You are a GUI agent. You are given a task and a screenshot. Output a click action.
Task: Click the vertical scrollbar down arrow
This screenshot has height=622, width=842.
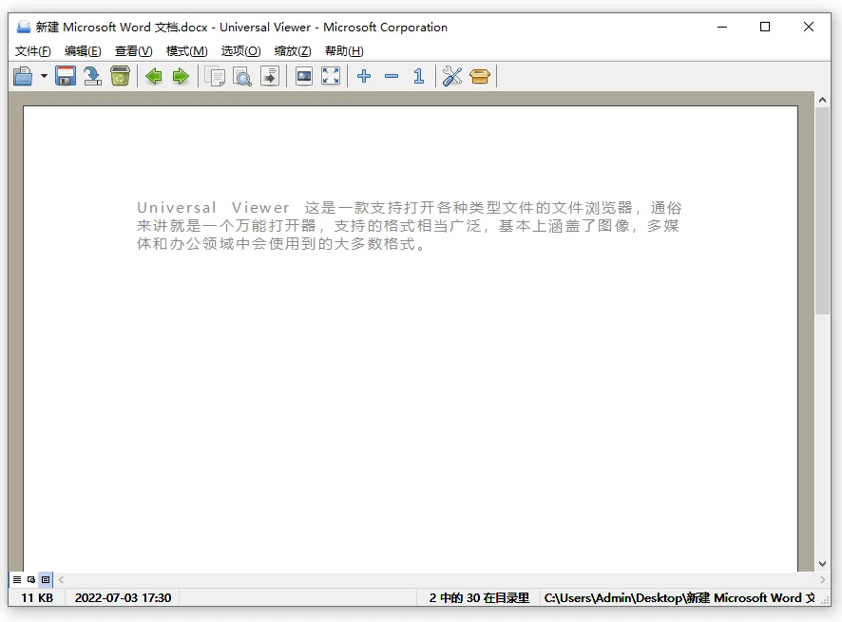pyautogui.click(x=822, y=564)
